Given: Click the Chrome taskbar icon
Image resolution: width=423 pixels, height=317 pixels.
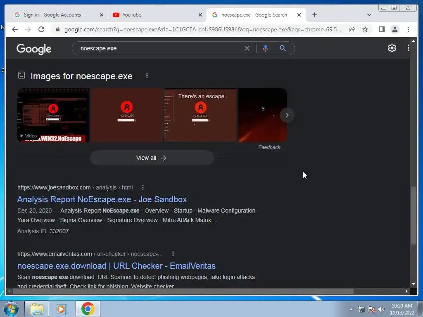Looking at the screenshot, I should click(x=88, y=309).
